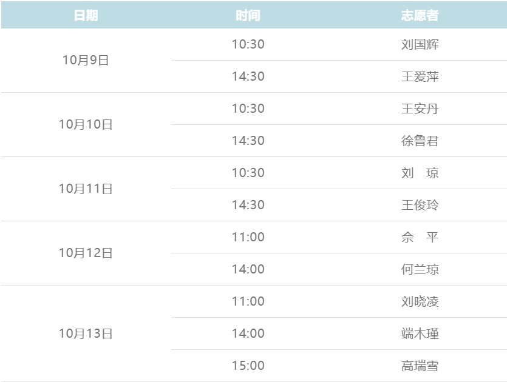This screenshot has height=382, width=507.
Task: Click volunteer name 刘琼
Action: (x=420, y=173)
